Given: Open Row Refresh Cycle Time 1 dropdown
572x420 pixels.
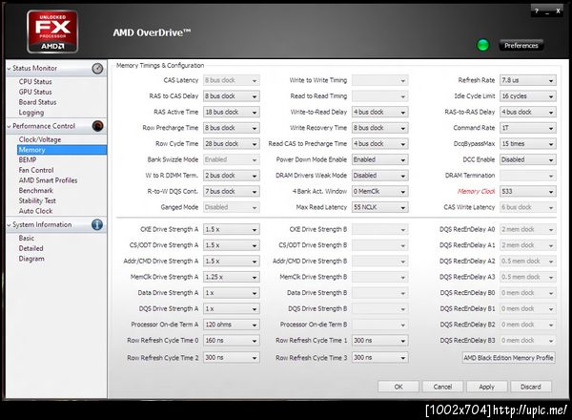Looking at the screenshot, I should [379, 341].
